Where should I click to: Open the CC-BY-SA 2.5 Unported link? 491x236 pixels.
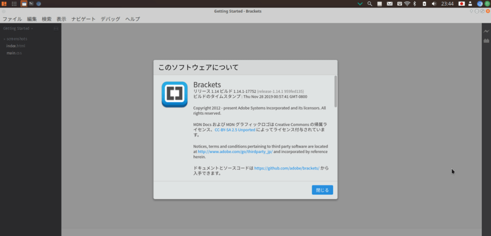[235, 130]
